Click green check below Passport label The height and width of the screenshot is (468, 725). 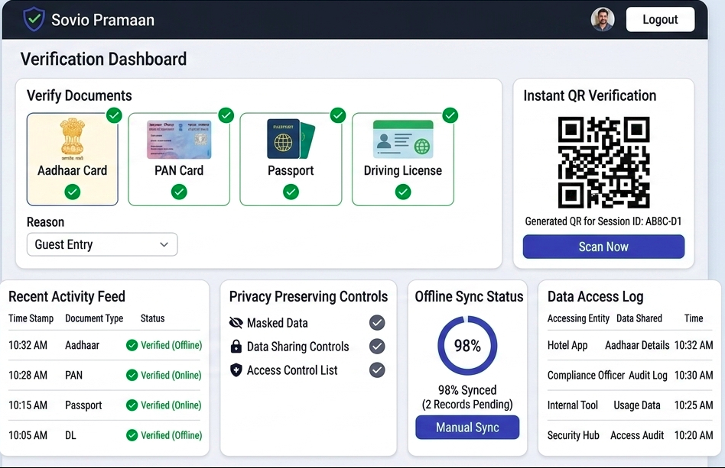291,192
